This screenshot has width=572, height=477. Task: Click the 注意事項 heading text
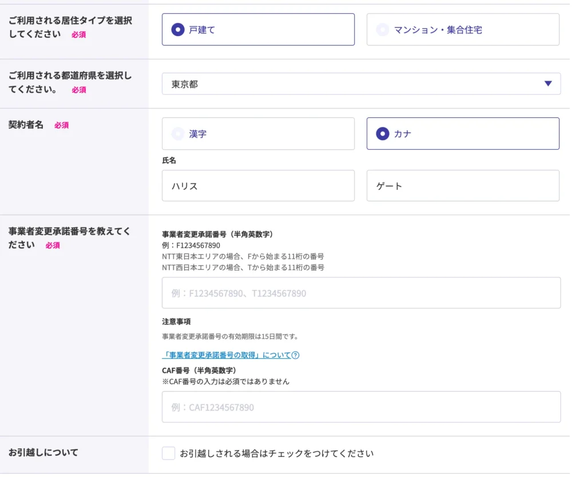(x=176, y=321)
